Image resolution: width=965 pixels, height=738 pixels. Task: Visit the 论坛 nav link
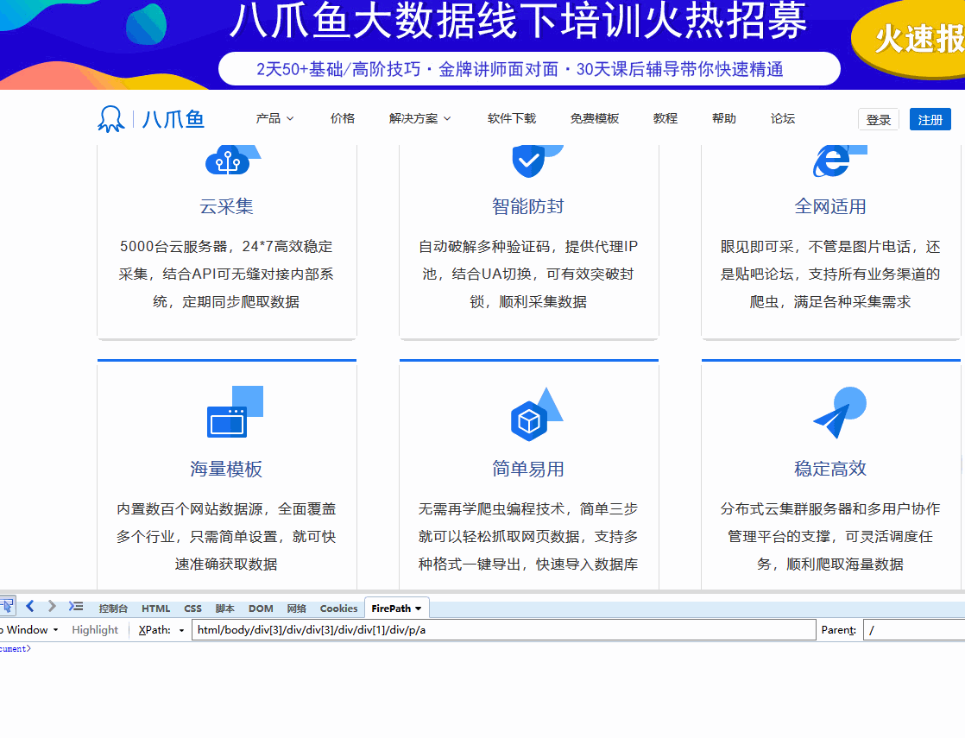click(783, 118)
